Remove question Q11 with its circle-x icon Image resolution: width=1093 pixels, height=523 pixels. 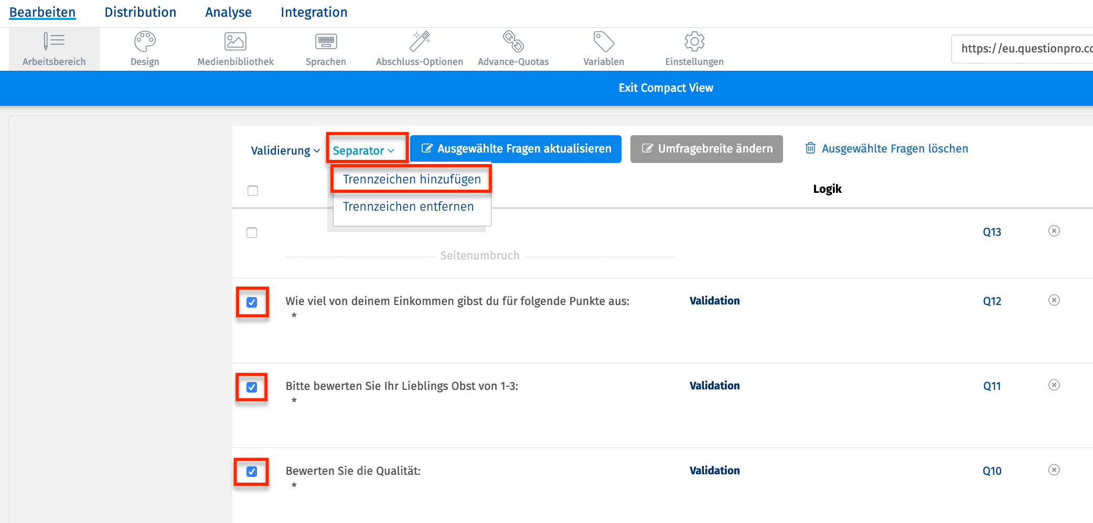pos(1054,385)
